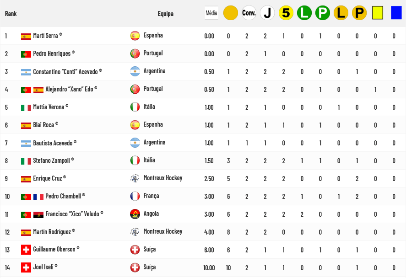The width and height of the screenshot is (406, 278).
Task: Click the Equipa column header
Action: click(165, 14)
